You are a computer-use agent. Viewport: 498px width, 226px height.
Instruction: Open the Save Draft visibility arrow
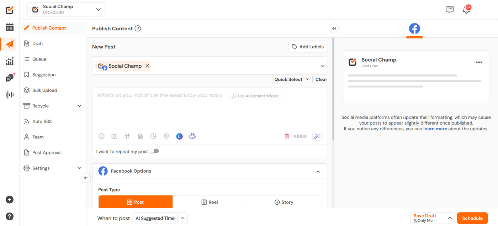[450, 218]
